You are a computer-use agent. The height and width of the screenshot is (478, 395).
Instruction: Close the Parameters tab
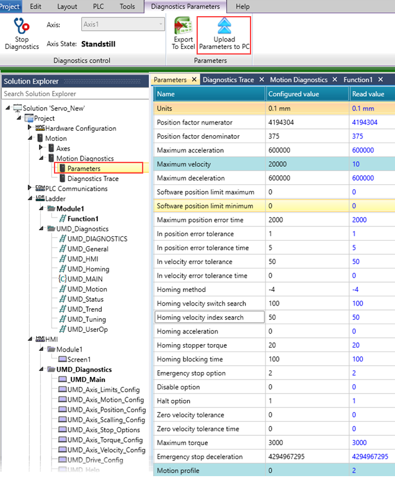click(x=194, y=79)
